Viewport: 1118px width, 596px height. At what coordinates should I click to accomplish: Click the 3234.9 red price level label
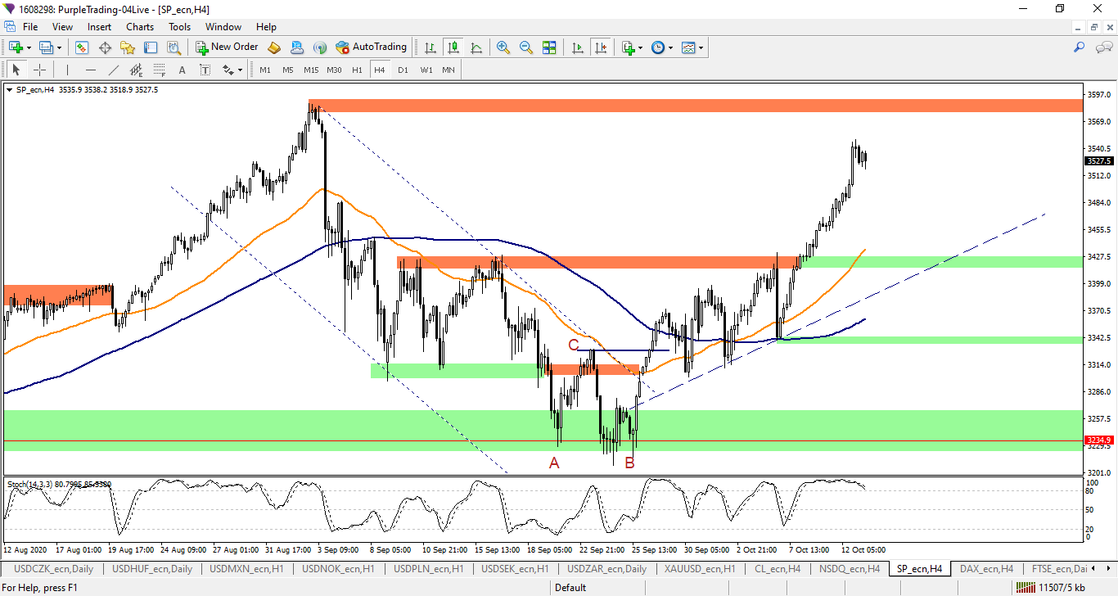(1099, 440)
